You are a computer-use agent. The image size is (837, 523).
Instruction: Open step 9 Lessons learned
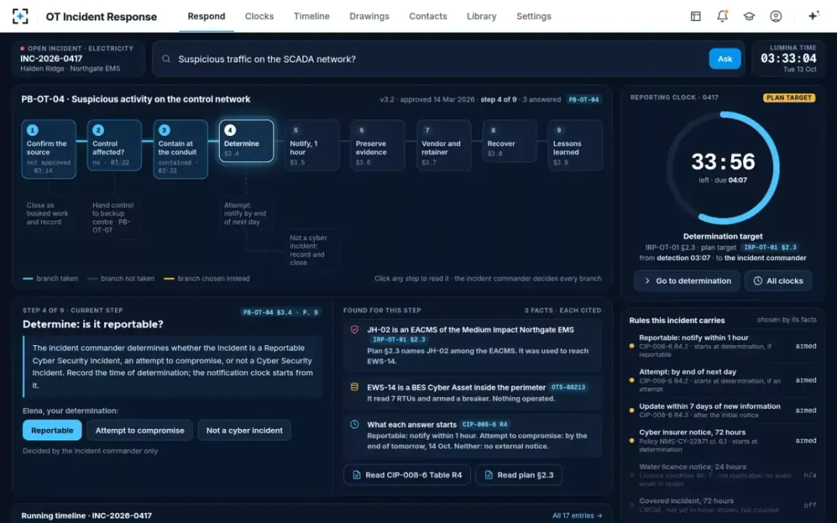click(x=575, y=146)
